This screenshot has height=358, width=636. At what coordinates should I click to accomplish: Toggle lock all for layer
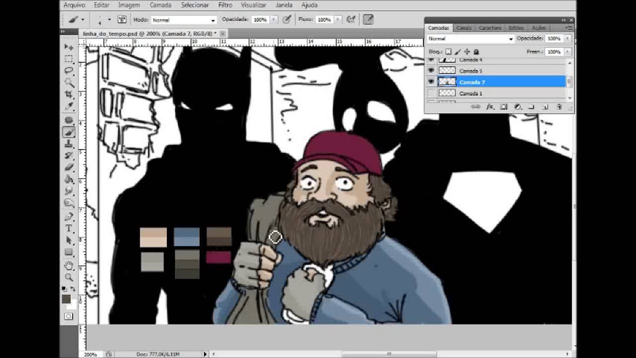476,52
